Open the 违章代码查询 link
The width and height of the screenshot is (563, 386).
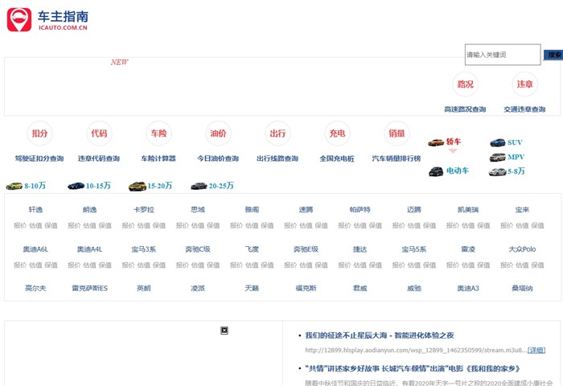click(99, 158)
